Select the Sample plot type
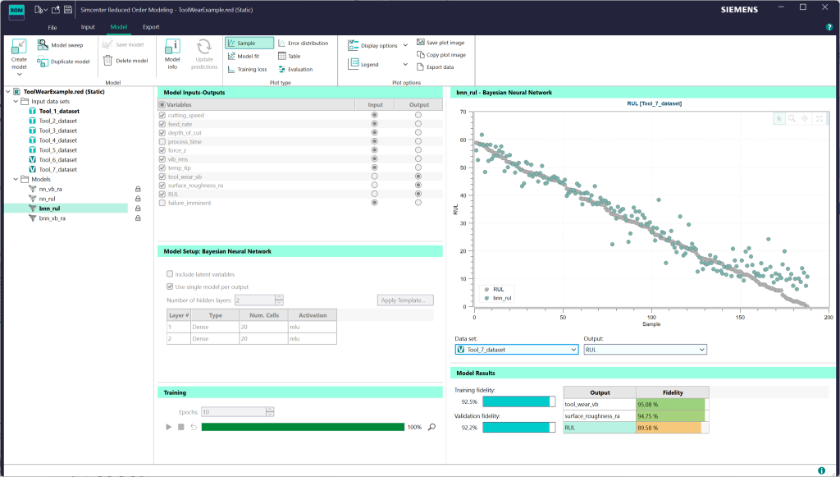This screenshot has height=477, width=840. click(x=249, y=43)
